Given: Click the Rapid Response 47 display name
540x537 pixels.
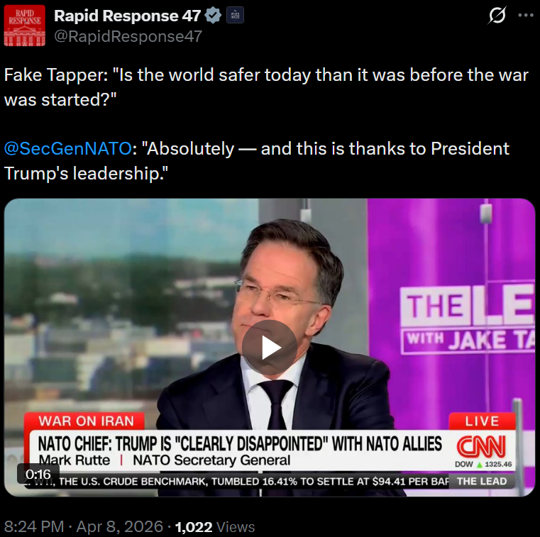Looking at the screenshot, I should coord(127,16).
